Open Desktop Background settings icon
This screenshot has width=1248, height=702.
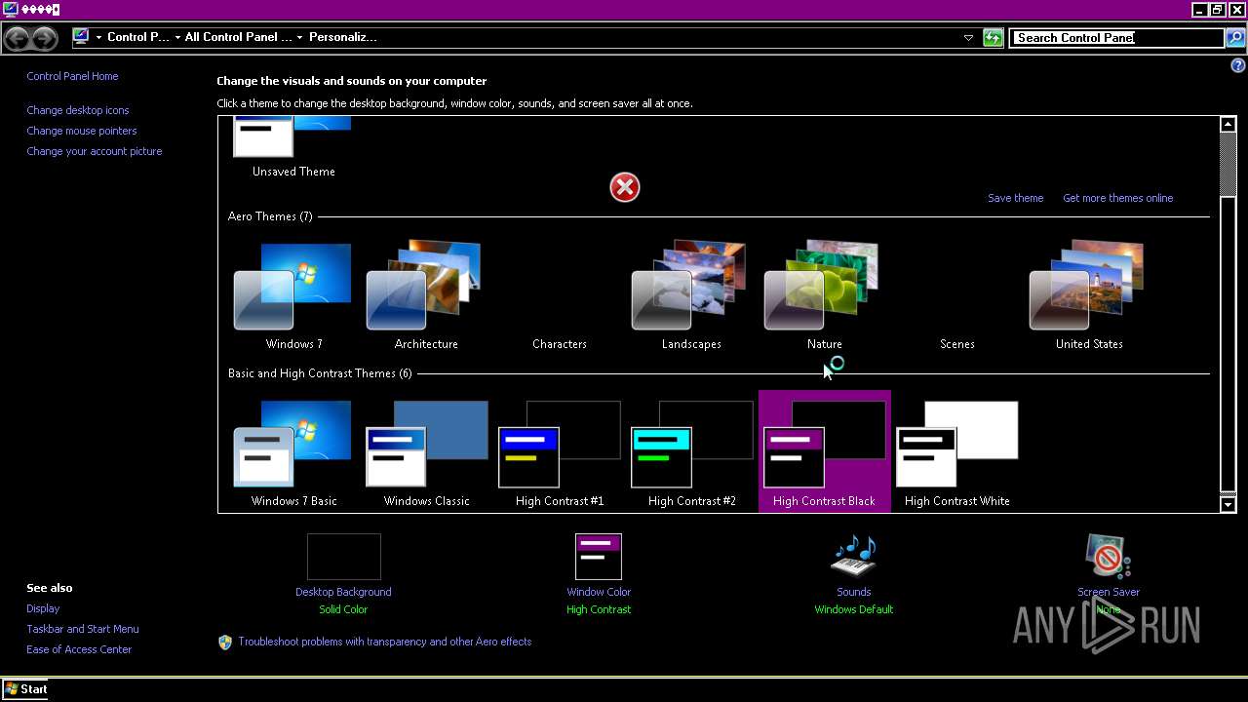343,557
